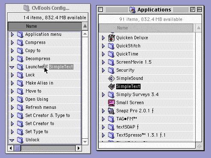Collapse the Applications window with windowshade box
211x158 pixels.
tap(199, 10)
